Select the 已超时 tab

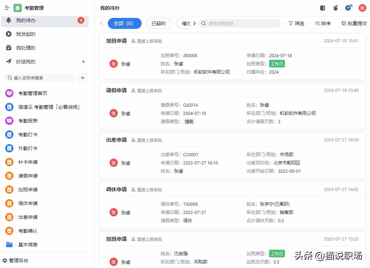(158, 23)
